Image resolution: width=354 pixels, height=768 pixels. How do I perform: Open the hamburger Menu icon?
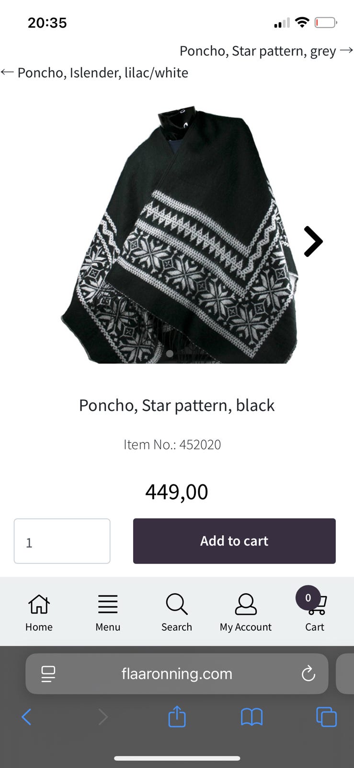point(108,604)
